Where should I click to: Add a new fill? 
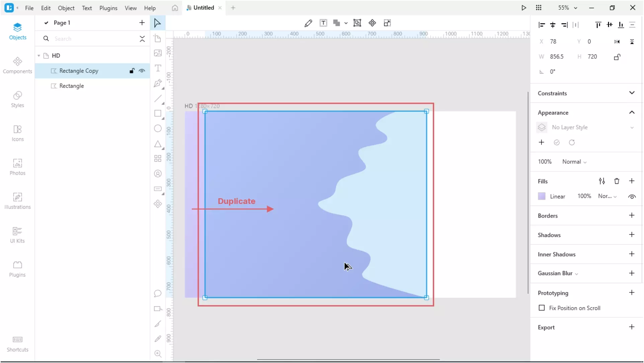pyautogui.click(x=632, y=181)
